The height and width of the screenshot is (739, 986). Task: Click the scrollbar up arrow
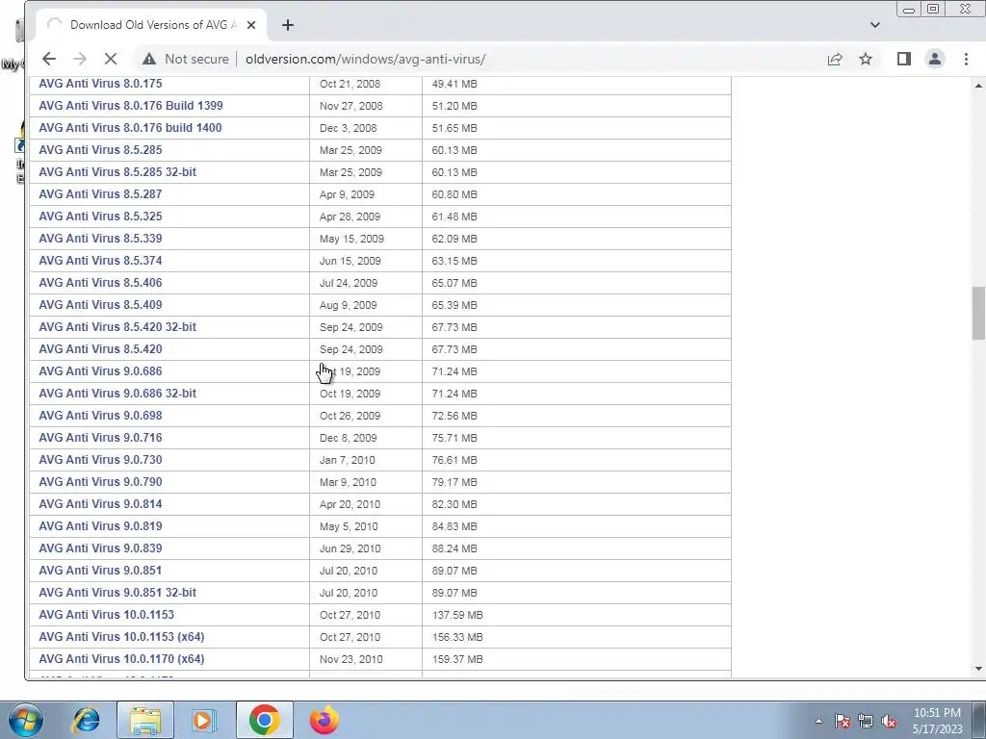pyautogui.click(x=978, y=86)
